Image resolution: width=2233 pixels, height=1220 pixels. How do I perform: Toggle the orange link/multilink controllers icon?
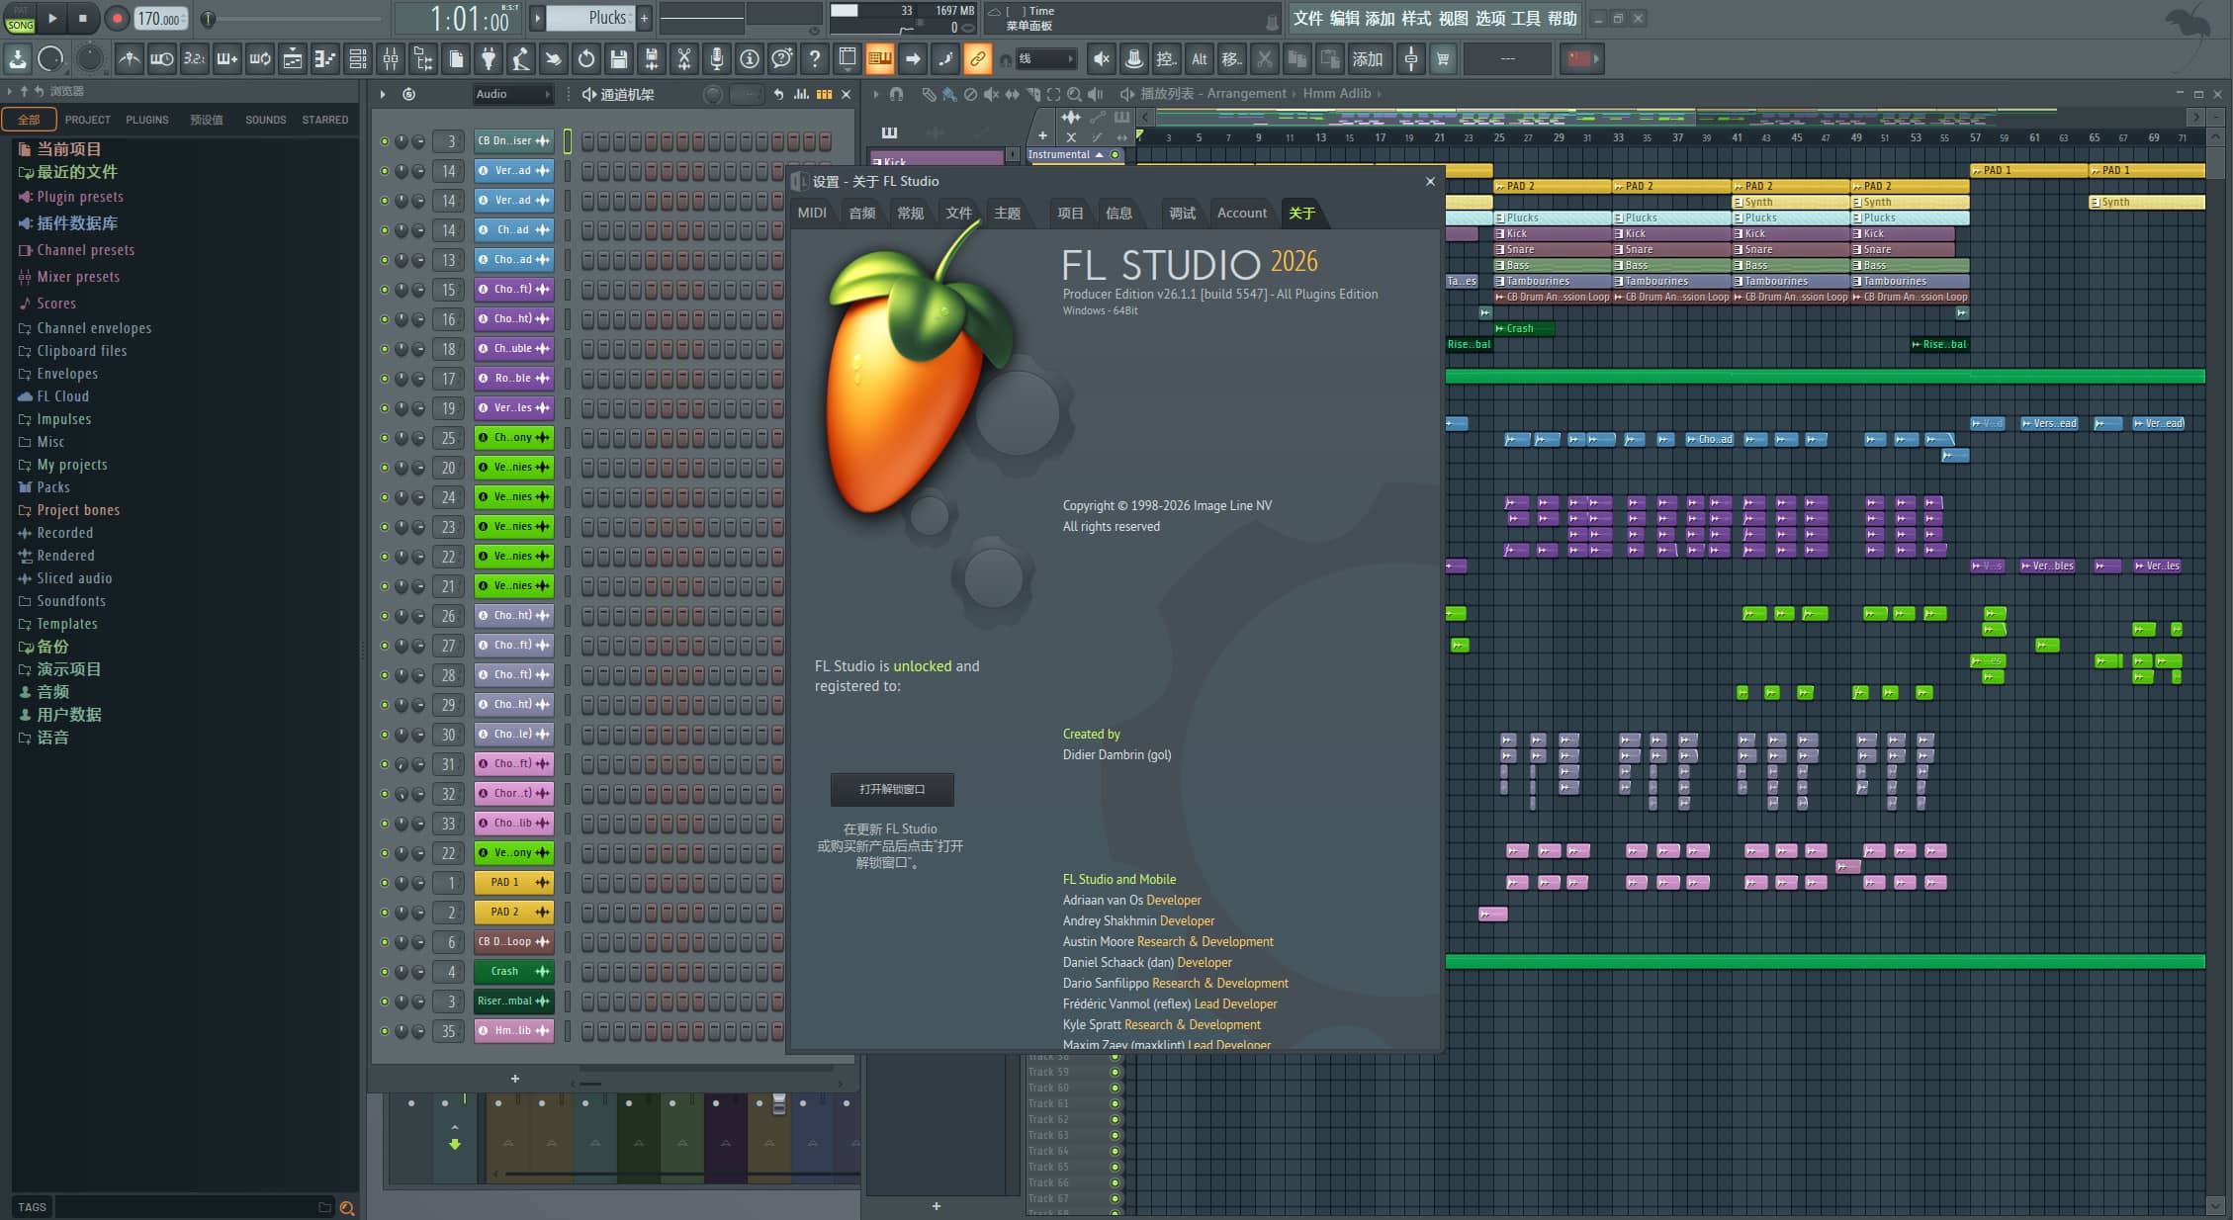(x=978, y=59)
